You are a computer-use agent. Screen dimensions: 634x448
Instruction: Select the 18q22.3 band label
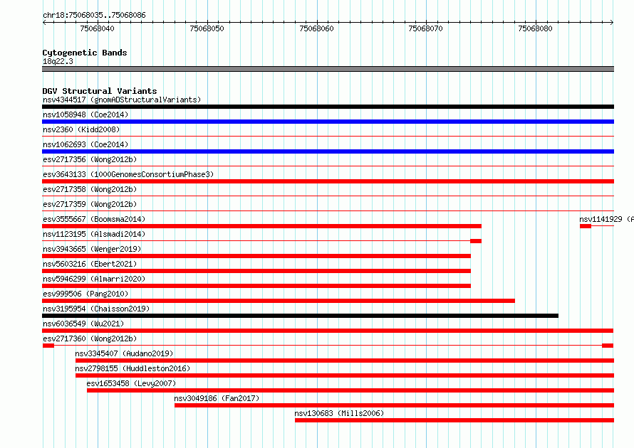tap(58, 61)
